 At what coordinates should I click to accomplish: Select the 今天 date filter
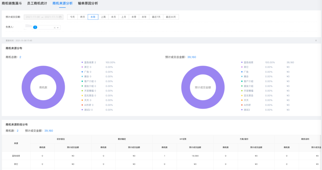click(x=72, y=17)
